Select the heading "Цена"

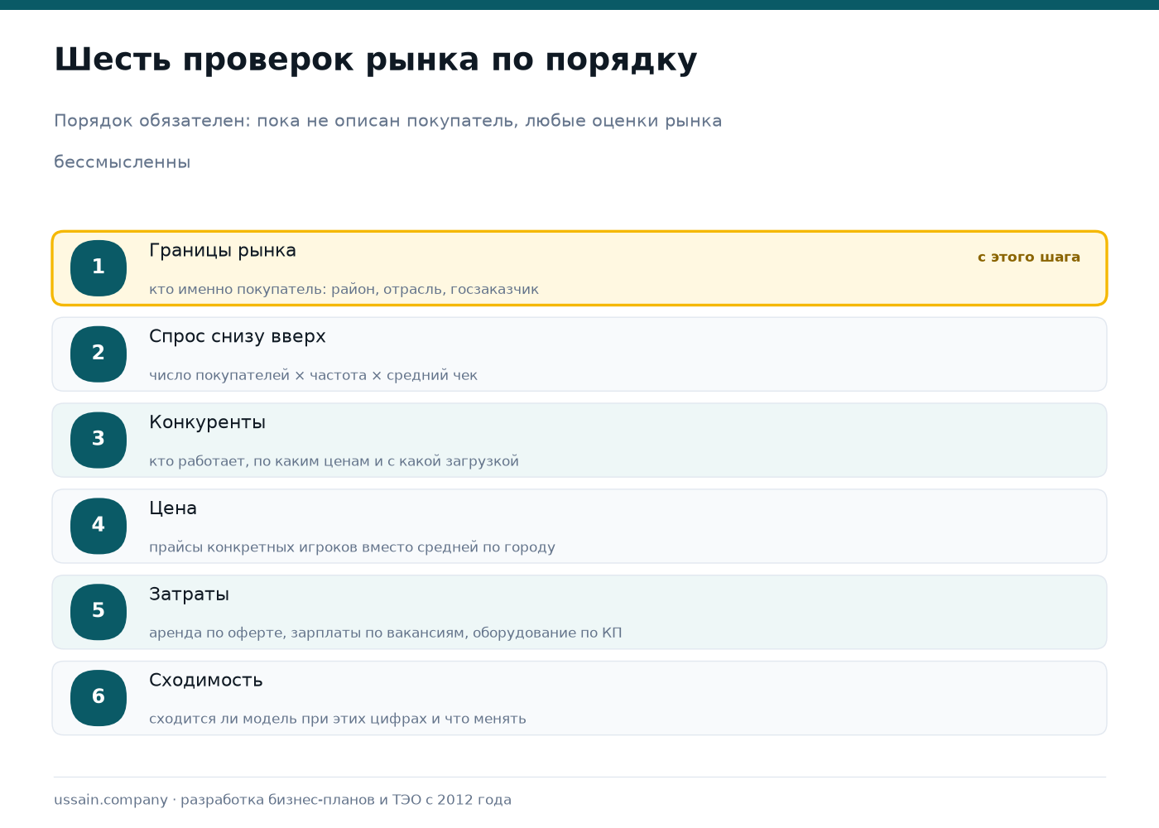point(173,508)
